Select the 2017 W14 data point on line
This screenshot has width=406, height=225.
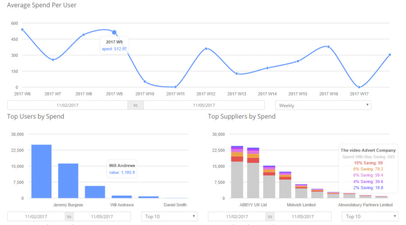coord(267,68)
